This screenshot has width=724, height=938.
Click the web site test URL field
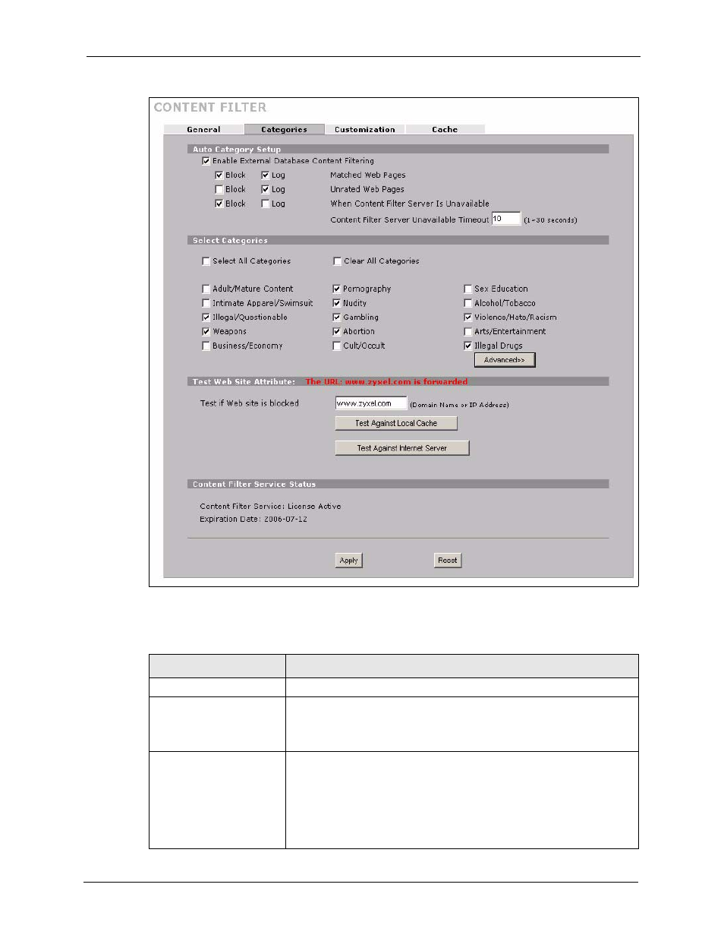click(371, 403)
